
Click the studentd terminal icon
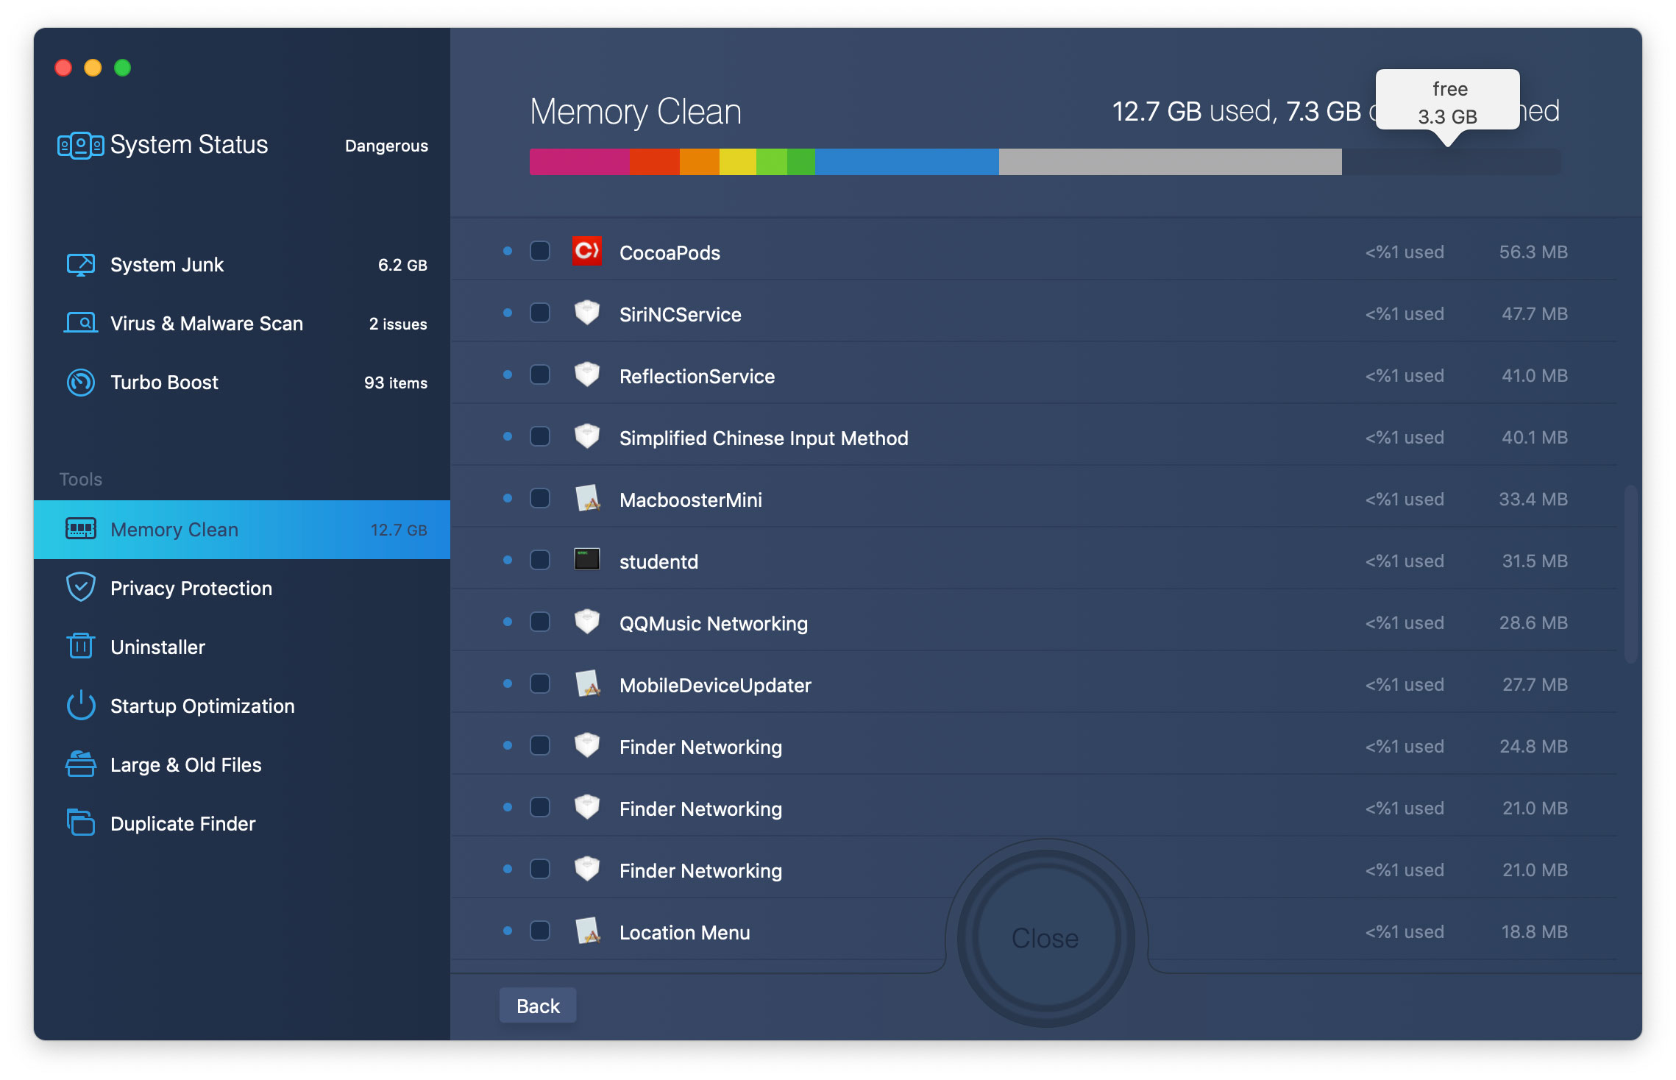pos(587,559)
